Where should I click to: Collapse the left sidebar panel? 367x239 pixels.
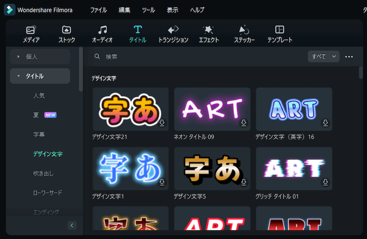coord(72,225)
